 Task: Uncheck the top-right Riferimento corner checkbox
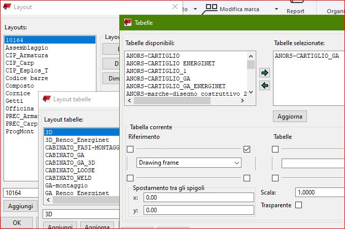[x=247, y=149]
